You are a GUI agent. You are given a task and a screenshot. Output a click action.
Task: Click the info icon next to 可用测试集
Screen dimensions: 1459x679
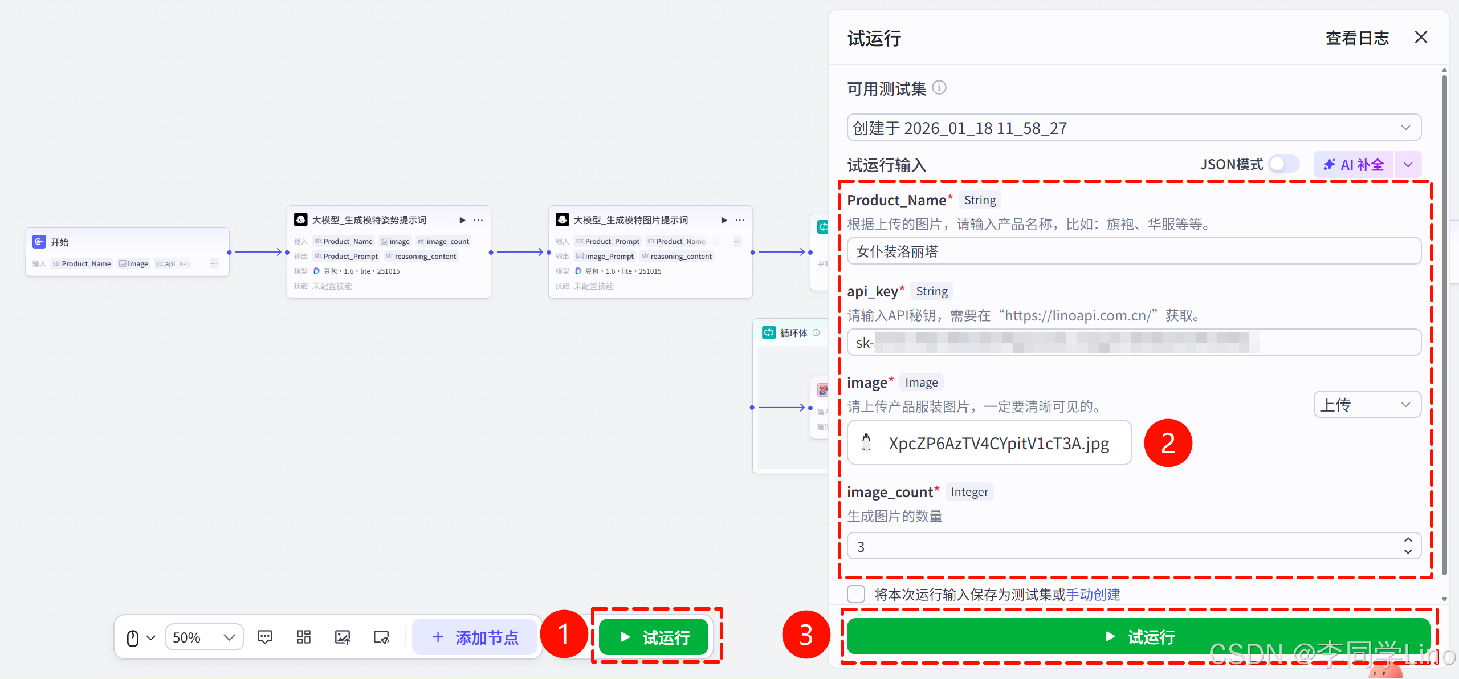click(939, 88)
